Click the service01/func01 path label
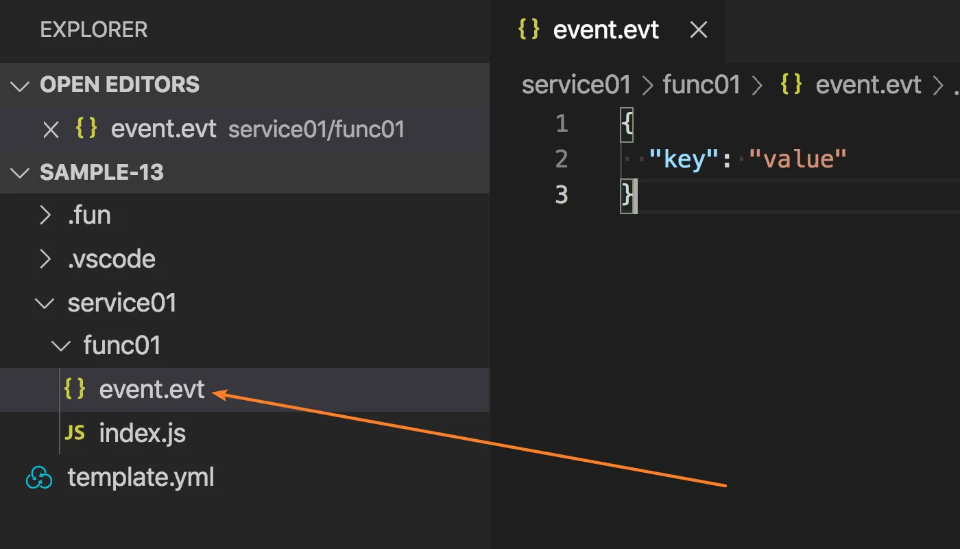 pos(316,129)
